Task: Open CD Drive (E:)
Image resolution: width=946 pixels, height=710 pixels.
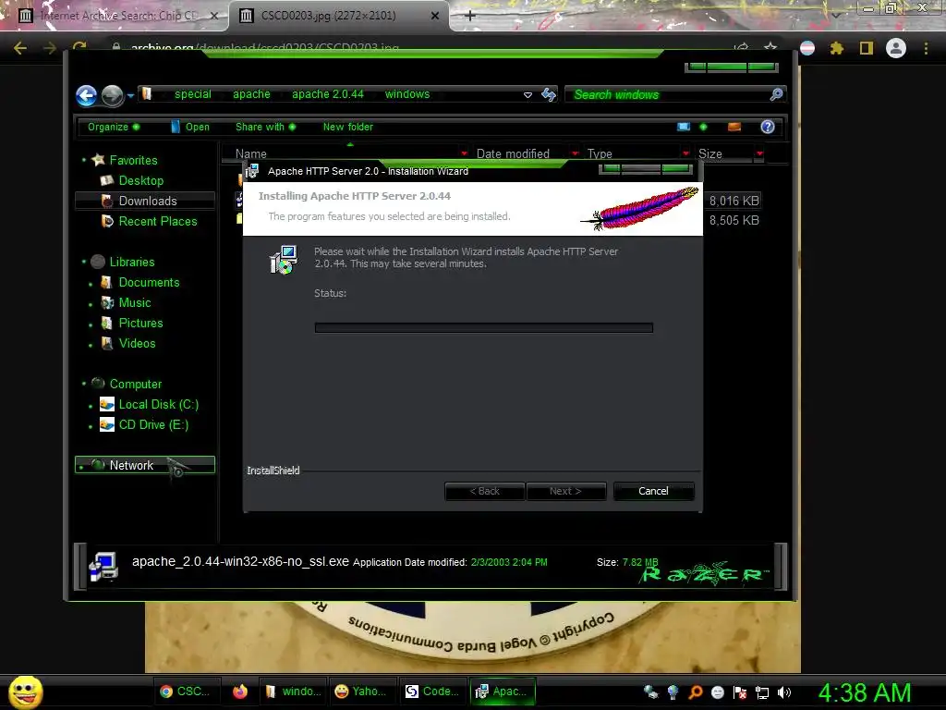Action: tap(153, 425)
